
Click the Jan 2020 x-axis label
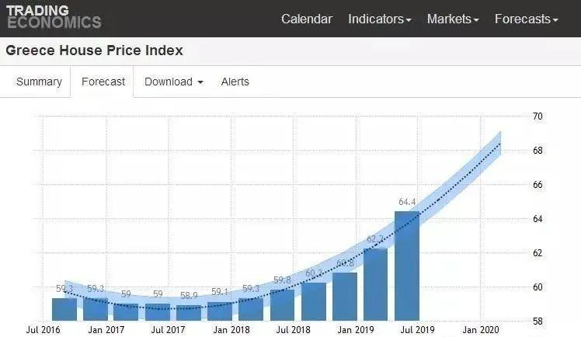tap(481, 329)
